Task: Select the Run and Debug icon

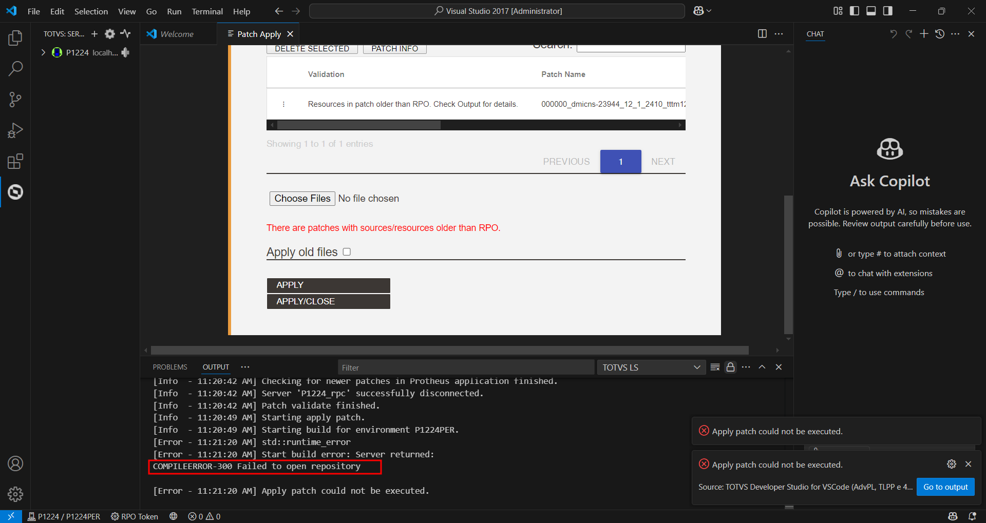Action: pyautogui.click(x=15, y=130)
